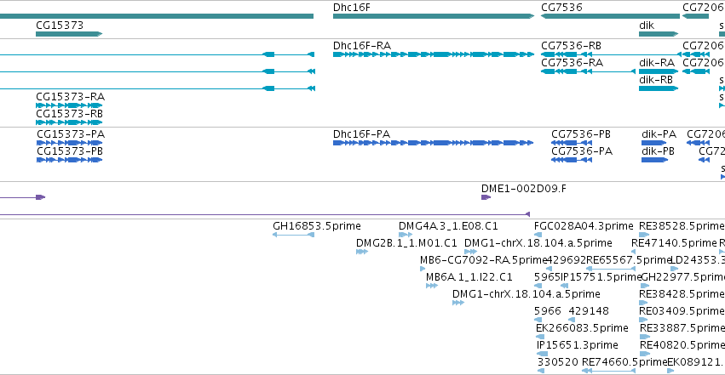Viewport: 725px width, 375px height.
Task: Click the DME1-002D09.F purple feature
Action: click(x=486, y=197)
